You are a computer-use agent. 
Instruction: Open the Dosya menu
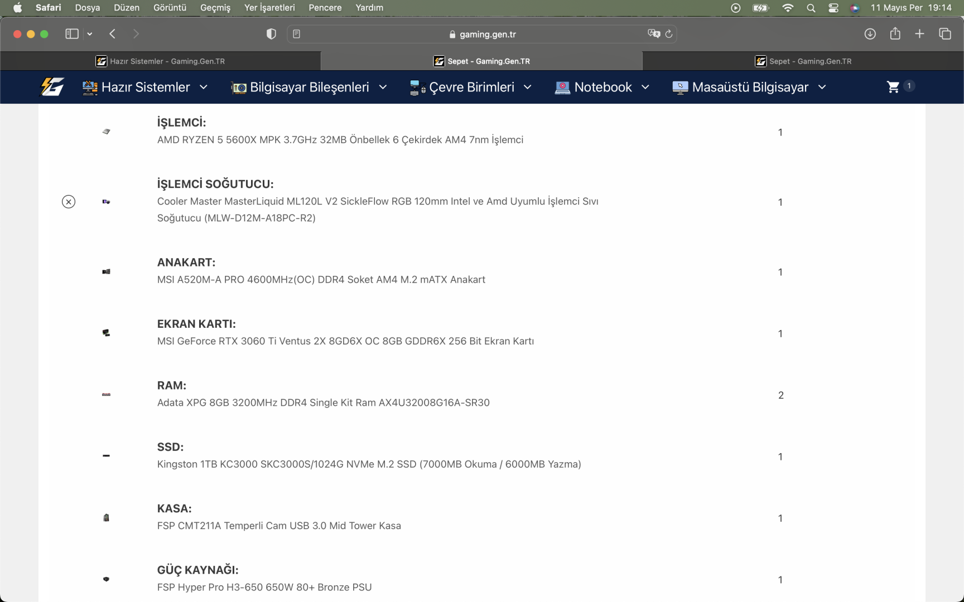(x=88, y=8)
